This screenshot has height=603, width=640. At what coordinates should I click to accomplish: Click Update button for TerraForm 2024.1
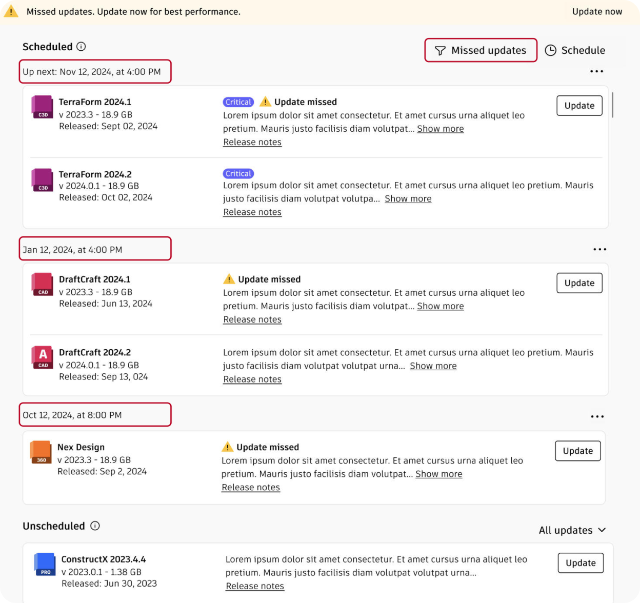[x=579, y=106]
